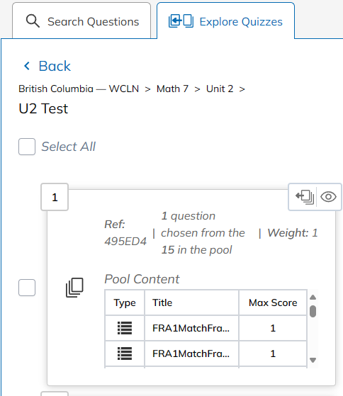Preview question 1 with the eye icon

328,197
